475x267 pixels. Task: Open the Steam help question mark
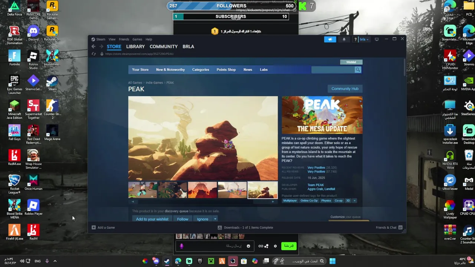356,39
